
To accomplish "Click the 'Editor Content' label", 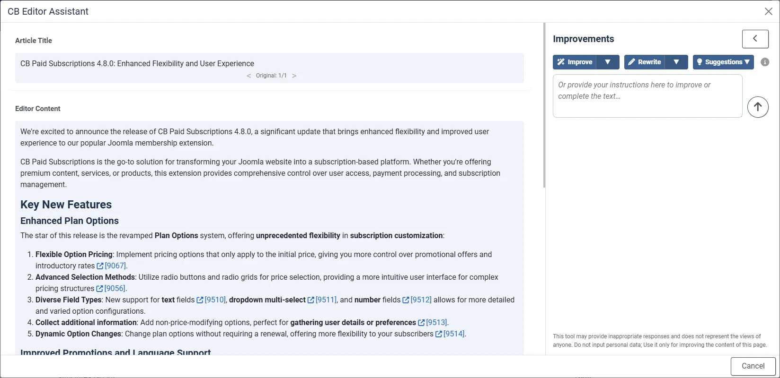I will point(38,109).
